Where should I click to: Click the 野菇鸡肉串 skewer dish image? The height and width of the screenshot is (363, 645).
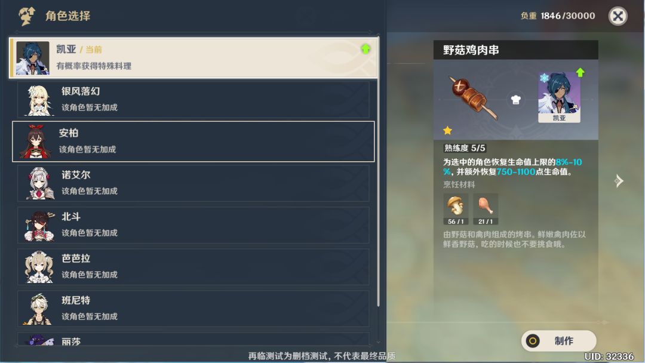point(472,97)
